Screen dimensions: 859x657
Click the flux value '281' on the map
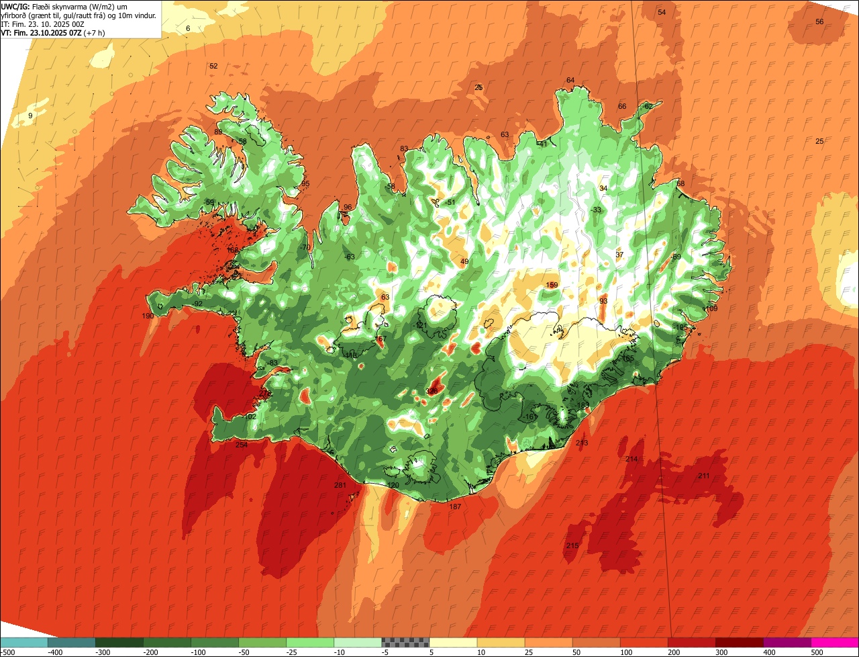(x=340, y=485)
